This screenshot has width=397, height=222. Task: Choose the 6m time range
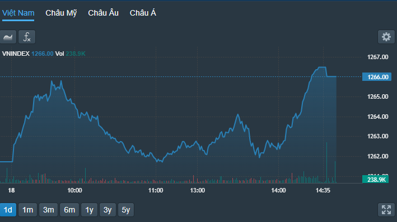tap(69, 210)
